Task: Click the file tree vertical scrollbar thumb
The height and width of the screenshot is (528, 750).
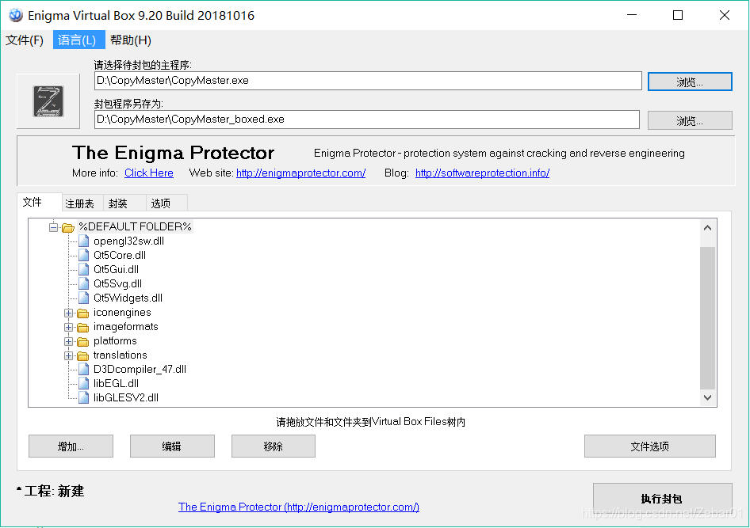Action: click(x=707, y=318)
